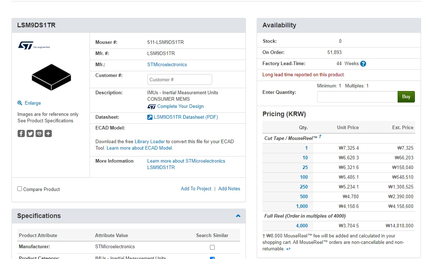Click the ST icon beside Complete Your Design

(x=152, y=106)
